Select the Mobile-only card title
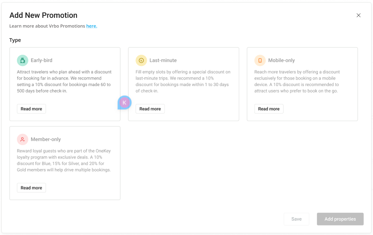This screenshot has height=235, width=373. 281,60
